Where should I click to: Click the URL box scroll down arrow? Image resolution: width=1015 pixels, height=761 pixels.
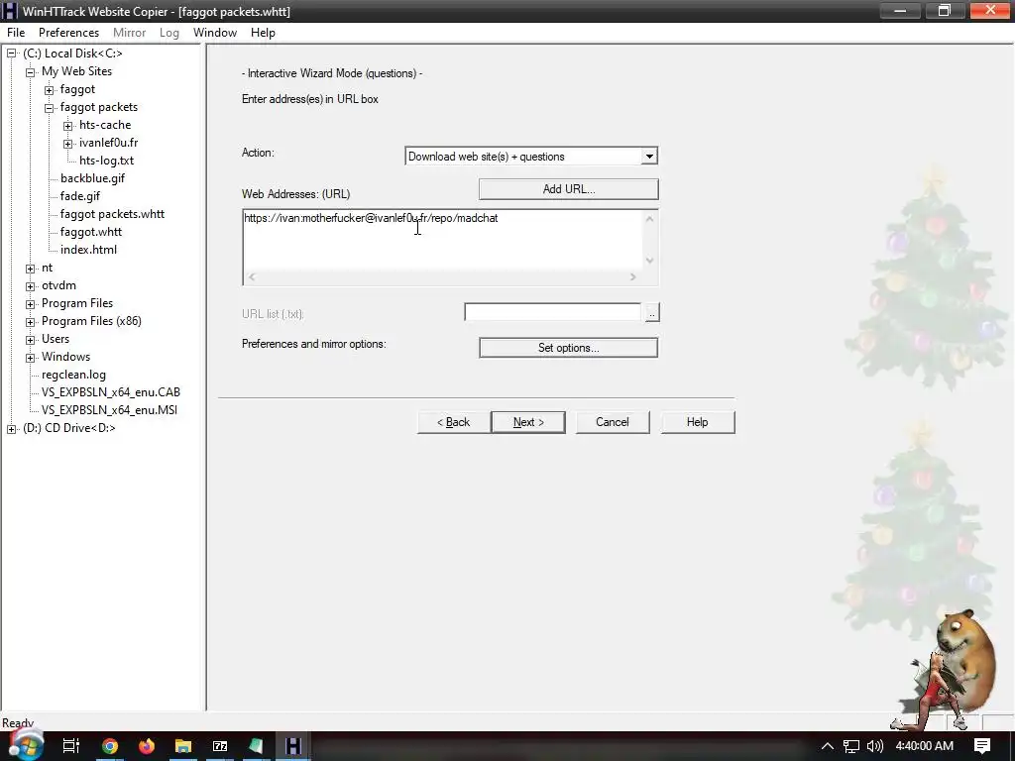649,261
